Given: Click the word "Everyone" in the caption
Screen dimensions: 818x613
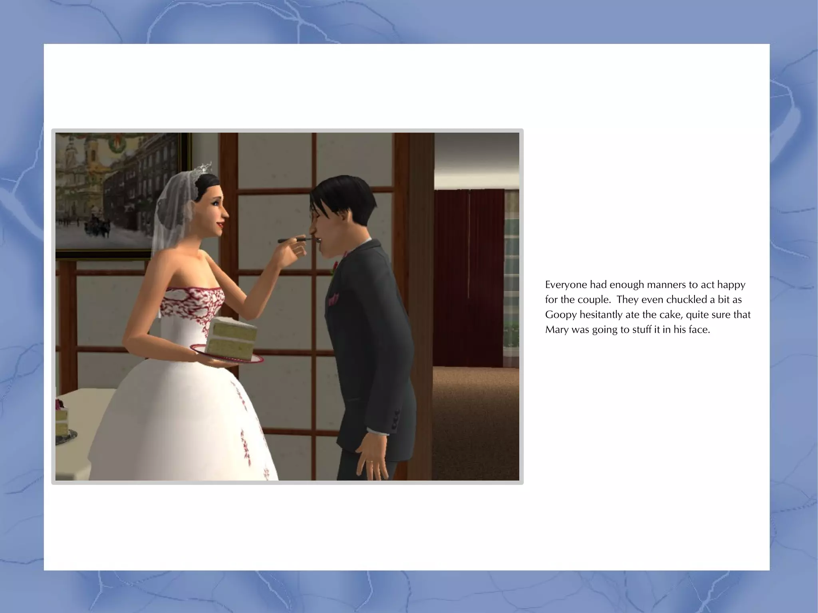Looking at the screenshot, I should click(566, 285).
